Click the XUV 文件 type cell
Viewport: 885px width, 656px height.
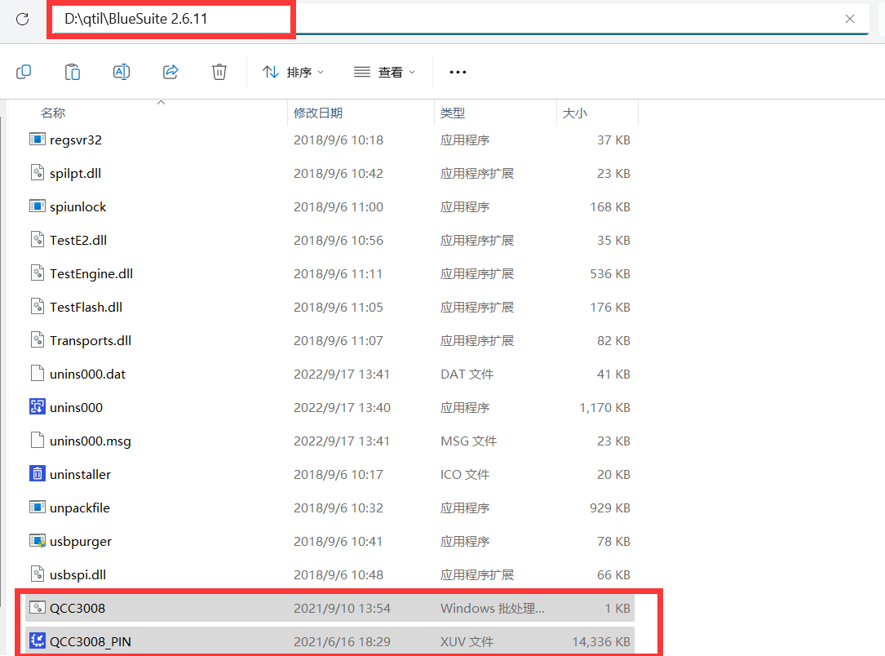(467, 641)
